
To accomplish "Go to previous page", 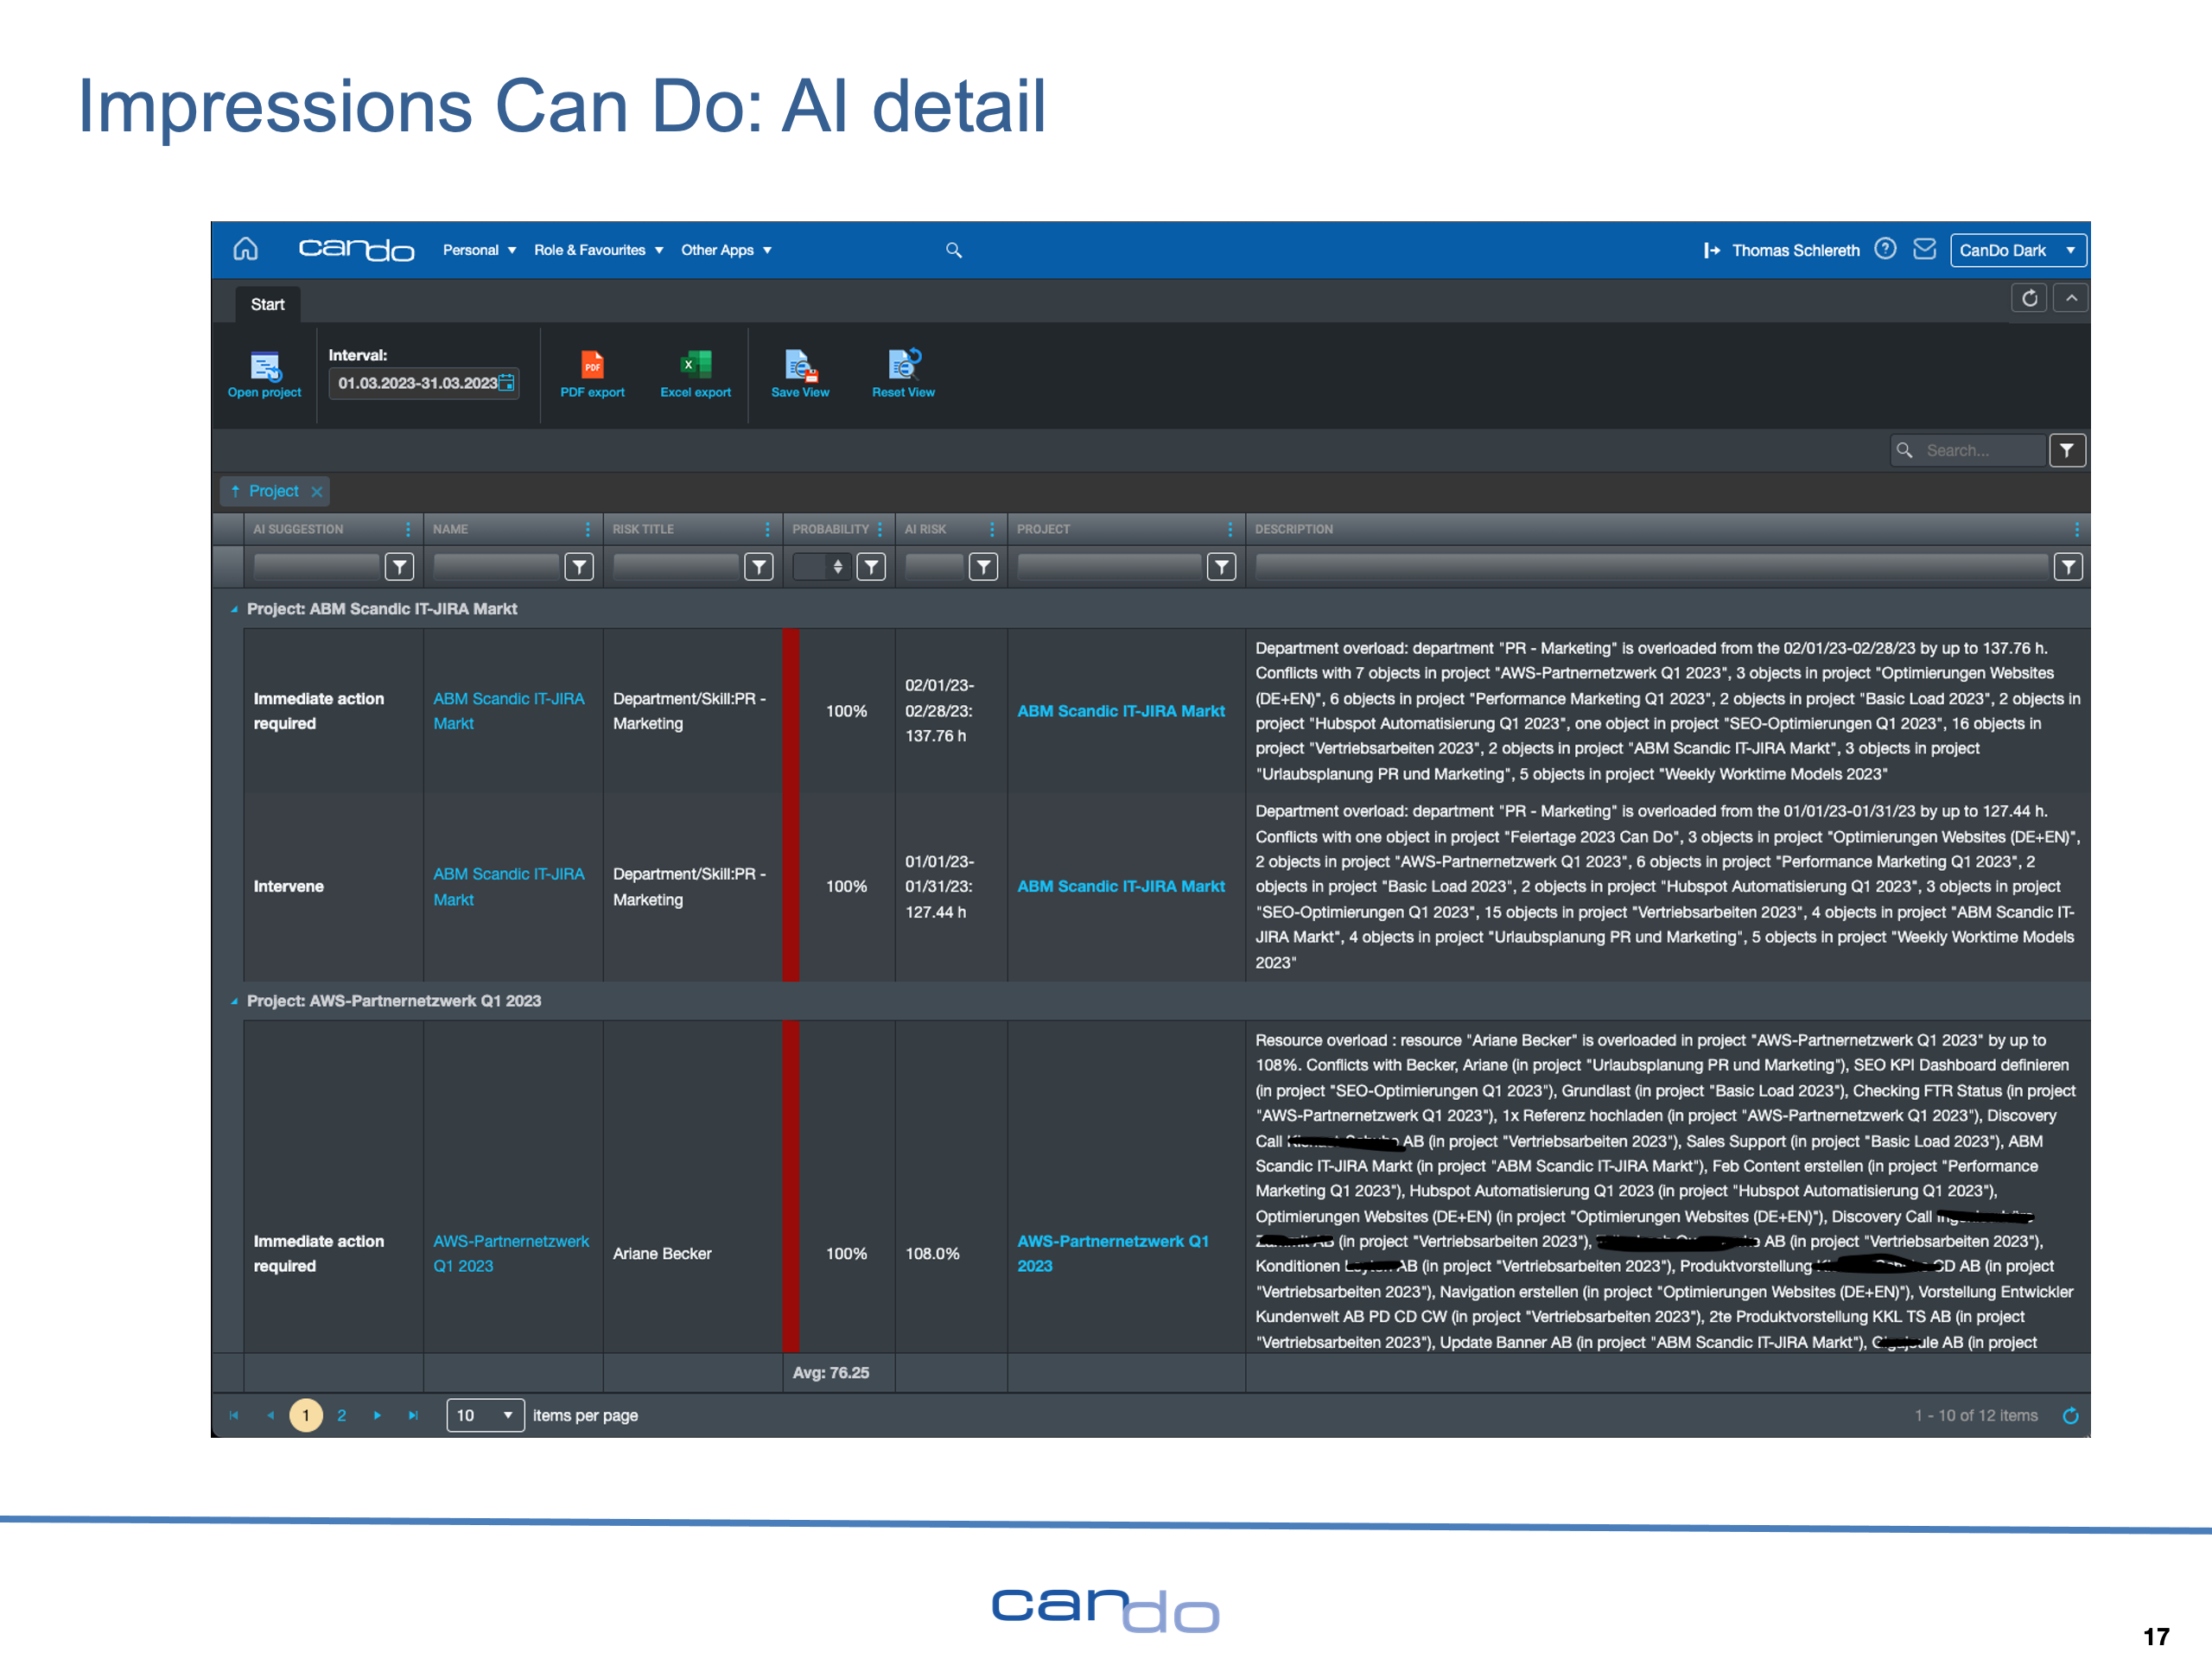I will tap(270, 1416).
